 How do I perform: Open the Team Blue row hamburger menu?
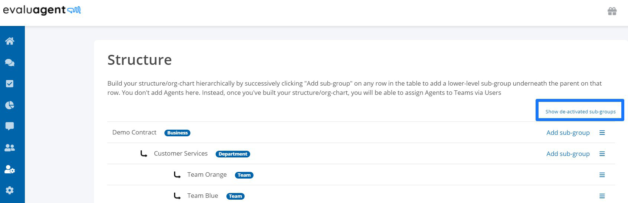point(602,196)
